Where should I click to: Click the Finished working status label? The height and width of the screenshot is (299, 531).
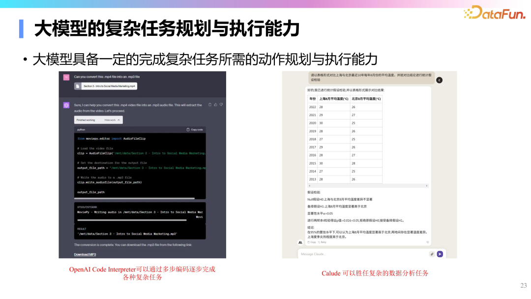(86, 120)
